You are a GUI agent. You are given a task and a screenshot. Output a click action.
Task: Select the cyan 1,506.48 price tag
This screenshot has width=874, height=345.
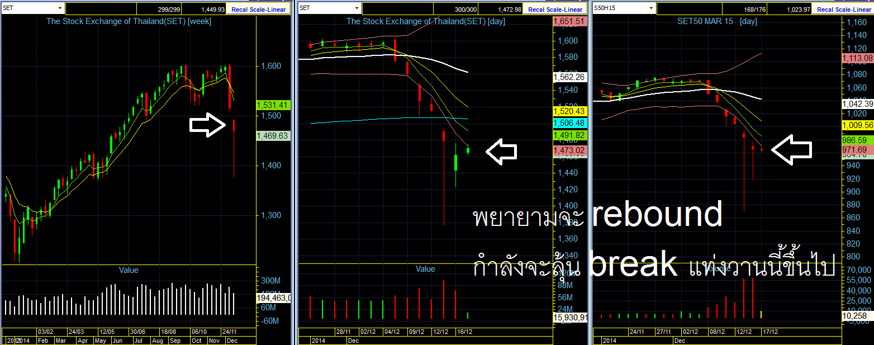[x=569, y=123]
